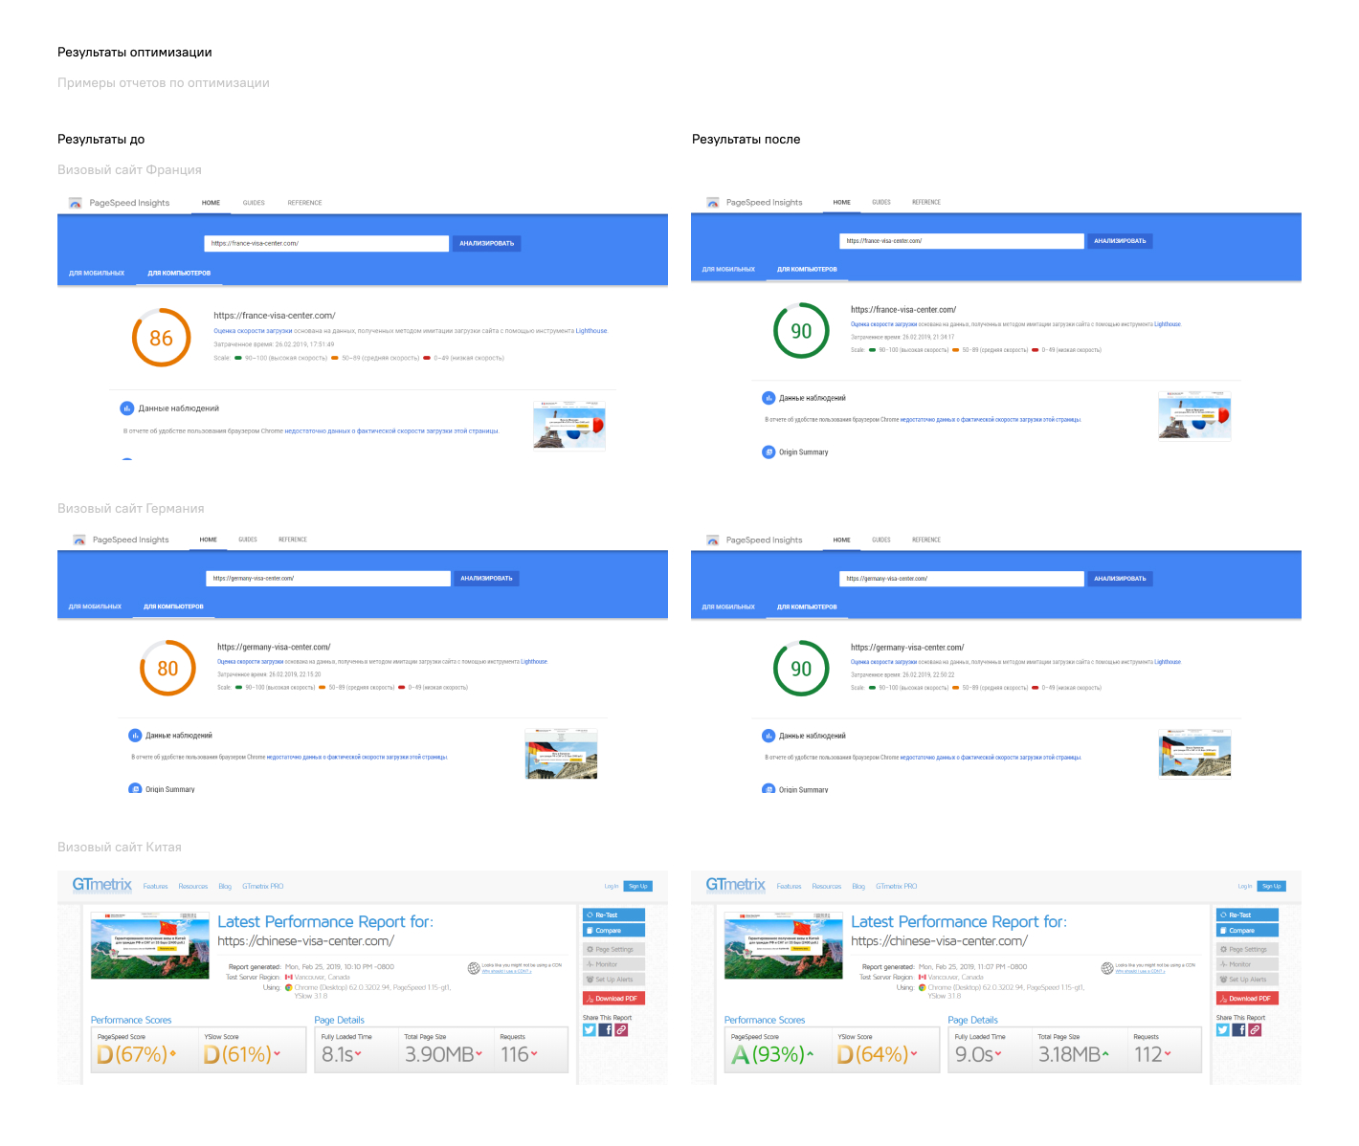Click arrow beside the 3.90MB total page size
The width and height of the screenshot is (1359, 1146).
pyautogui.click(x=479, y=1054)
